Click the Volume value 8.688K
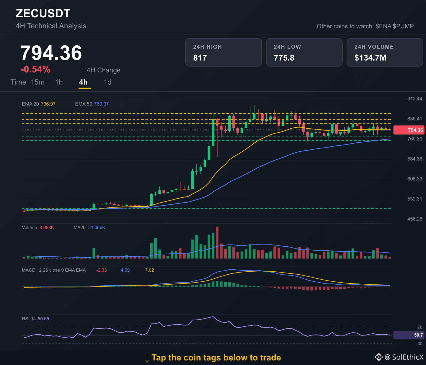Image resolution: width=426 pixels, height=365 pixels. [x=47, y=228]
